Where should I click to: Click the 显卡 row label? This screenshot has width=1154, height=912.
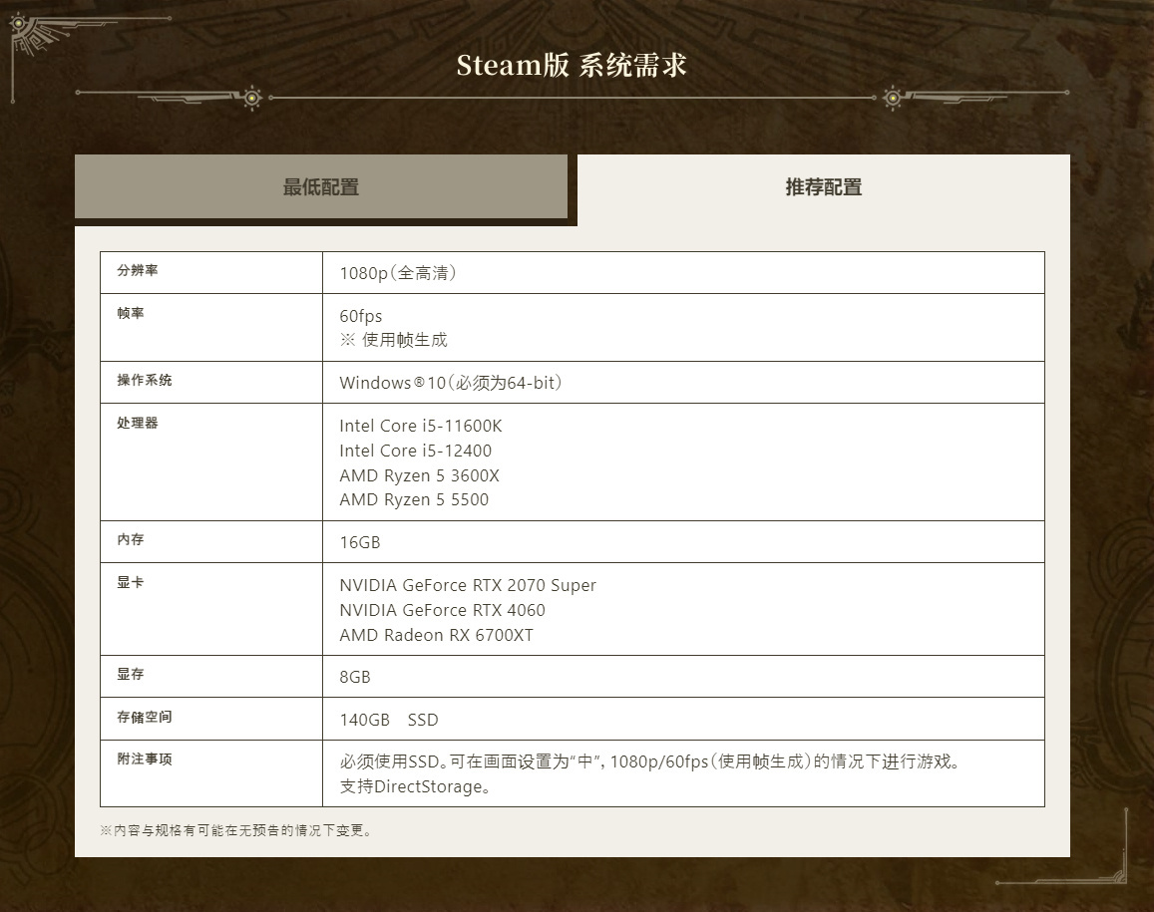coord(131,582)
